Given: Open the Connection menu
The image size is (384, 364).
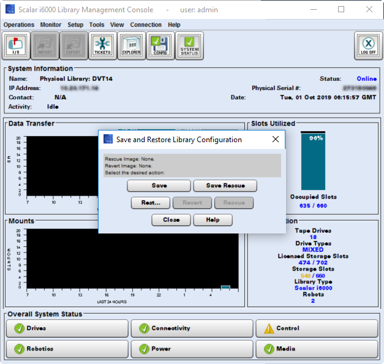Looking at the screenshot, I should [x=146, y=25].
